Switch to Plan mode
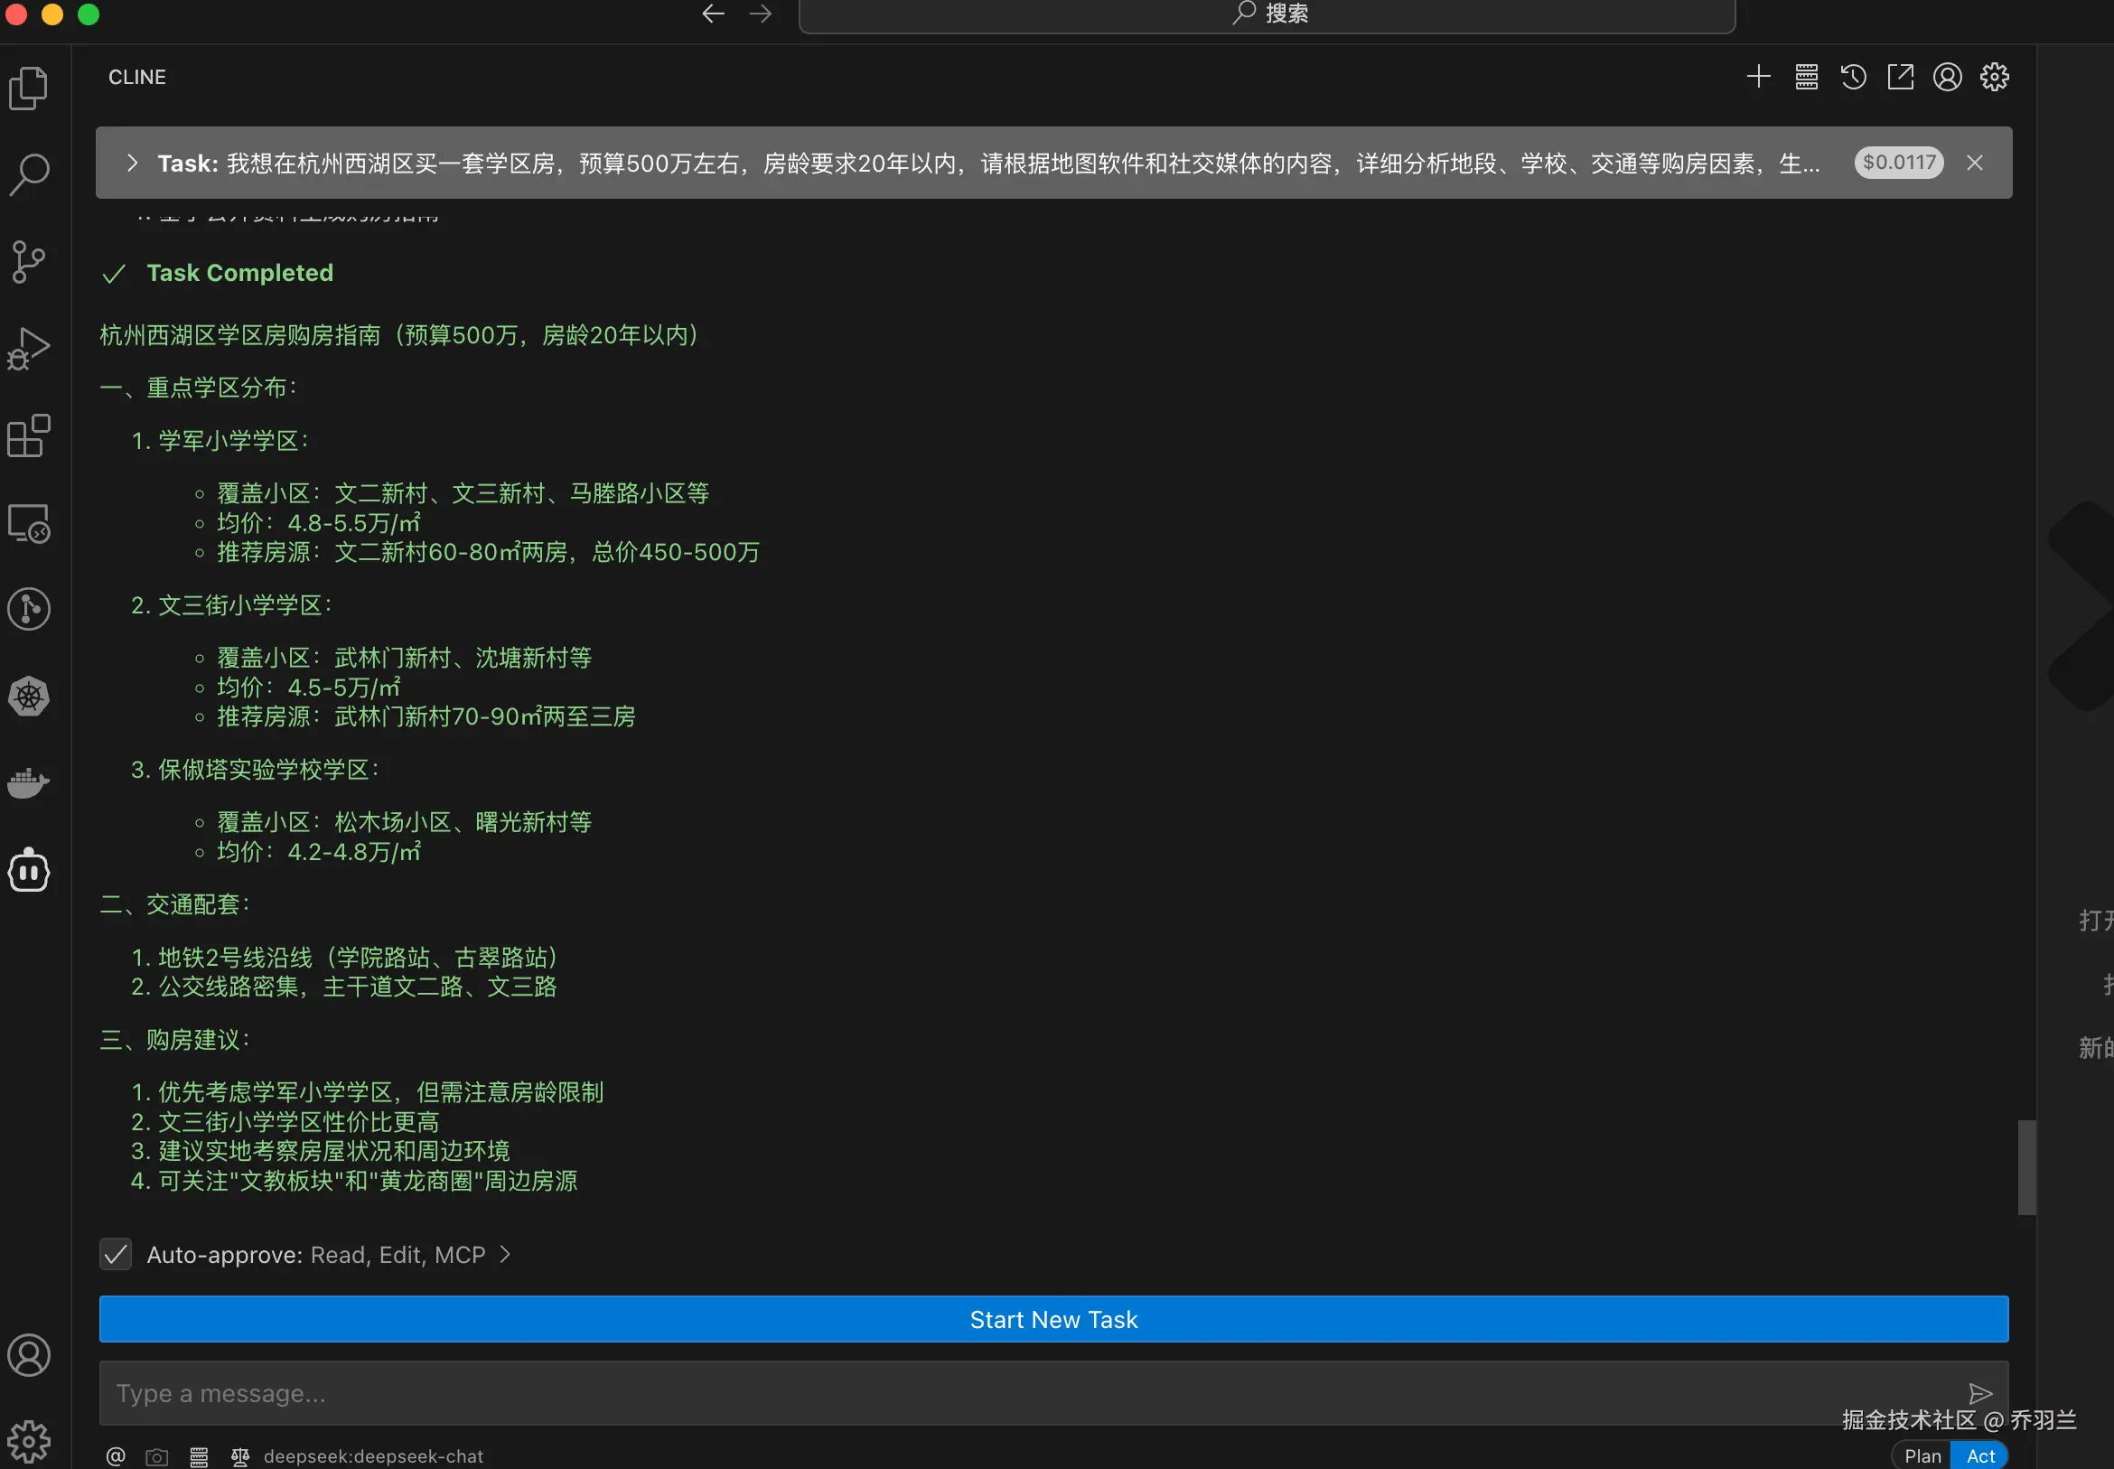 tap(1922, 1455)
